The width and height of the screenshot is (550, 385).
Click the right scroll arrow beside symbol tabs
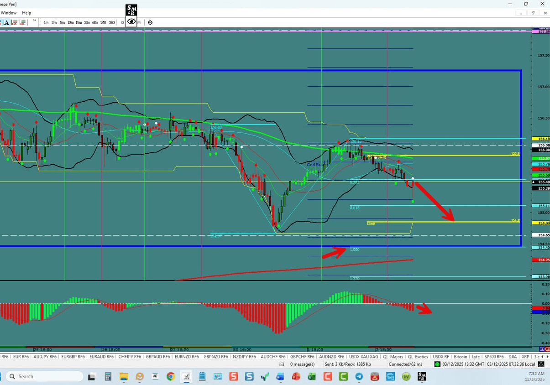[547, 357]
